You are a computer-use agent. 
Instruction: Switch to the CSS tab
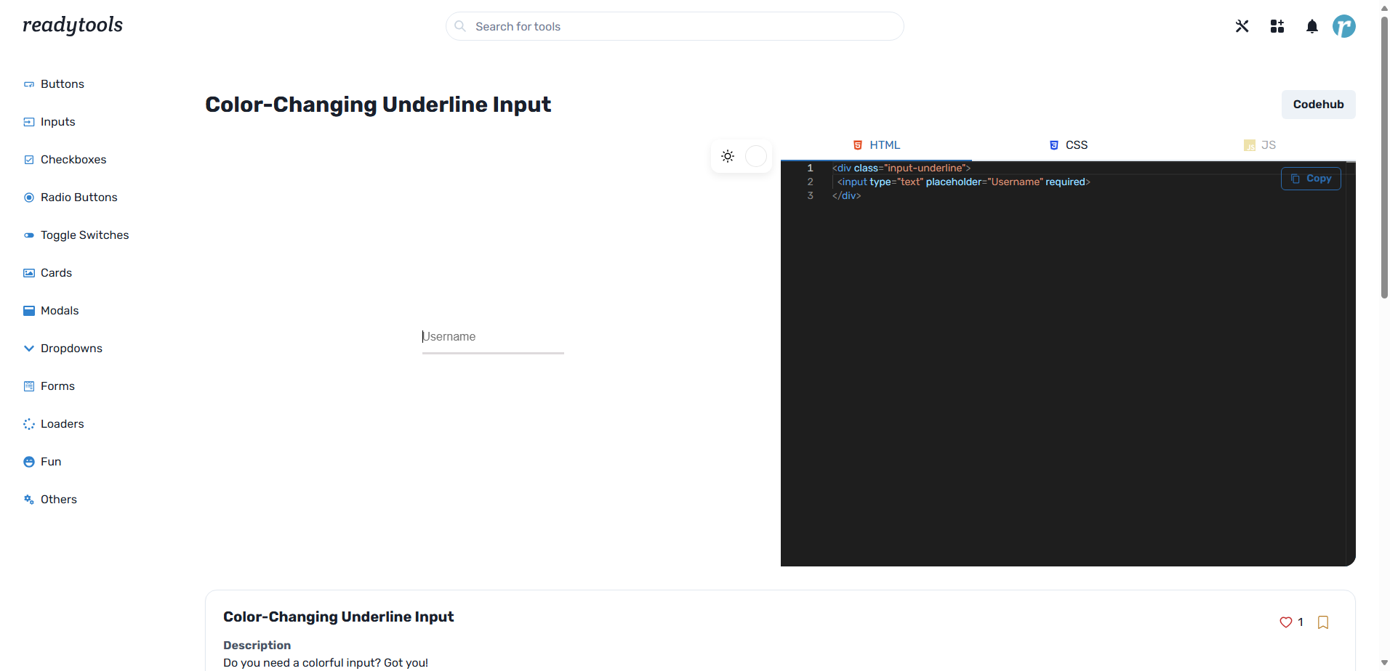1068,145
